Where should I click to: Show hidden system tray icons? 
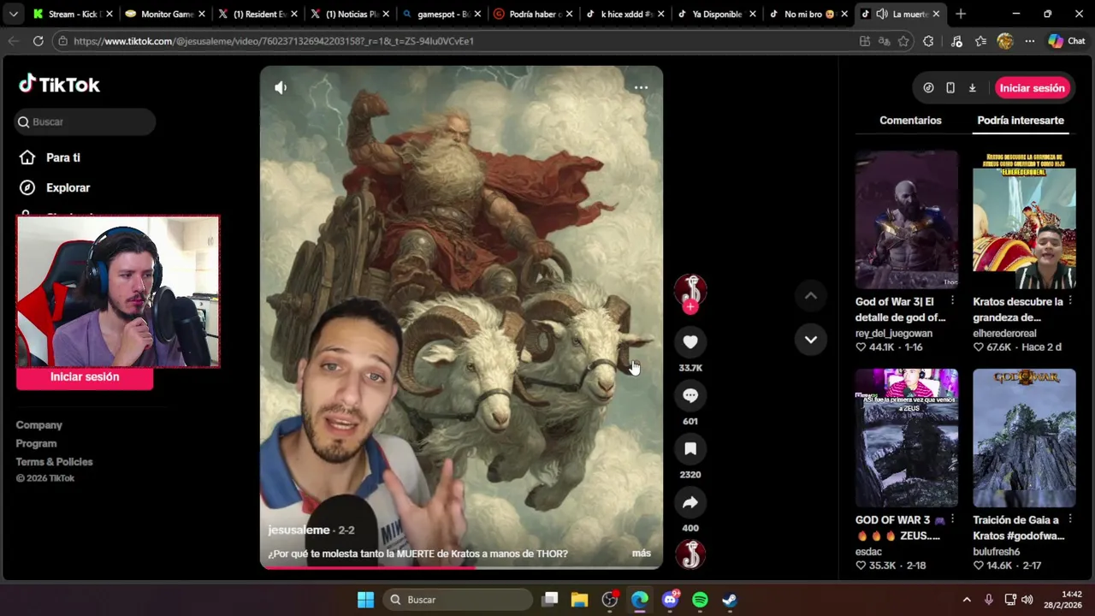[x=967, y=600]
